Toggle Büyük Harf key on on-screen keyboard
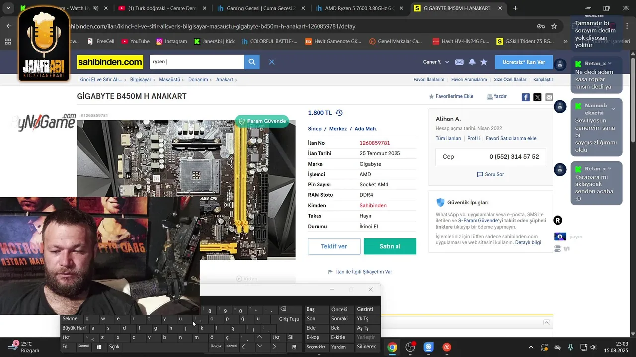The height and width of the screenshot is (357, 636). [x=74, y=328]
